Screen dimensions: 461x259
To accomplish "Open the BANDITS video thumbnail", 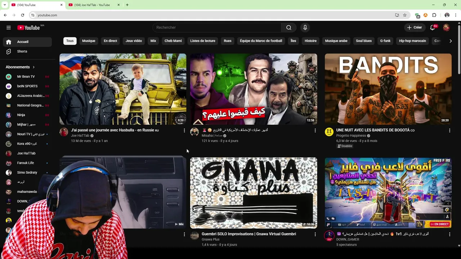I will coord(388,89).
